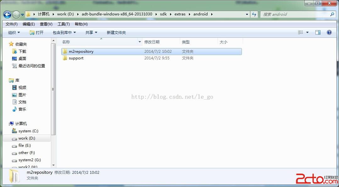This screenshot has height=187, width=339.
Task: Open the 组织 dropdown in the toolbar
Action: (x=14, y=33)
